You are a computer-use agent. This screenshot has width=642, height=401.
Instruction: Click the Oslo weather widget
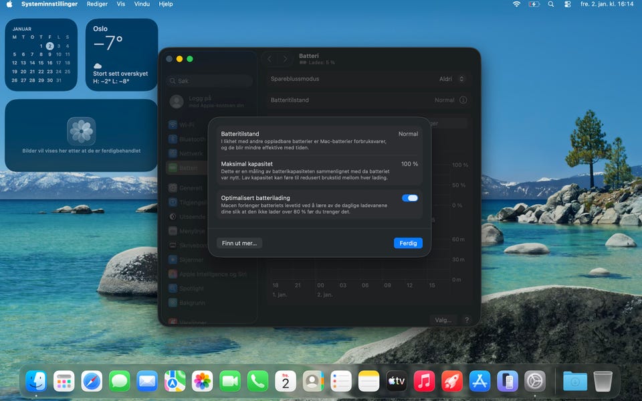coord(122,55)
